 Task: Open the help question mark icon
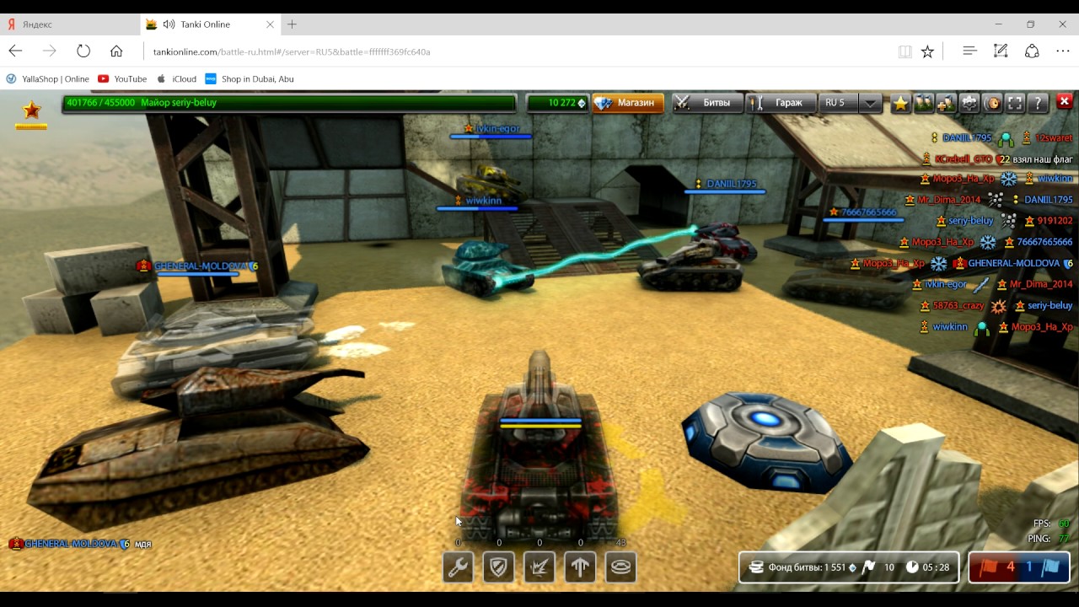(1038, 103)
